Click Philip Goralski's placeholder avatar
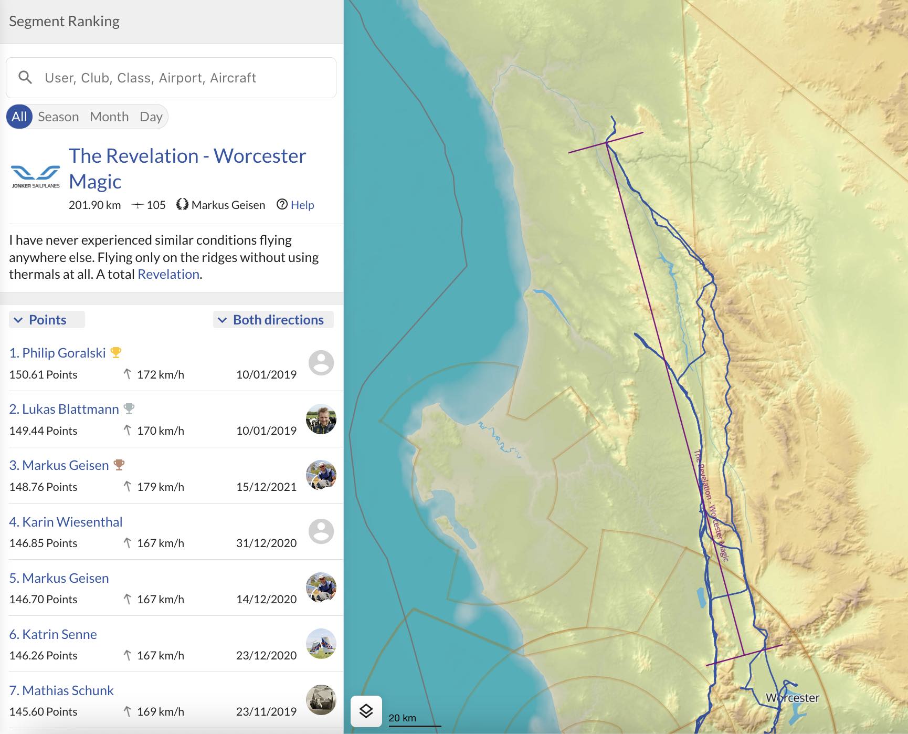908x734 pixels. pos(321,363)
